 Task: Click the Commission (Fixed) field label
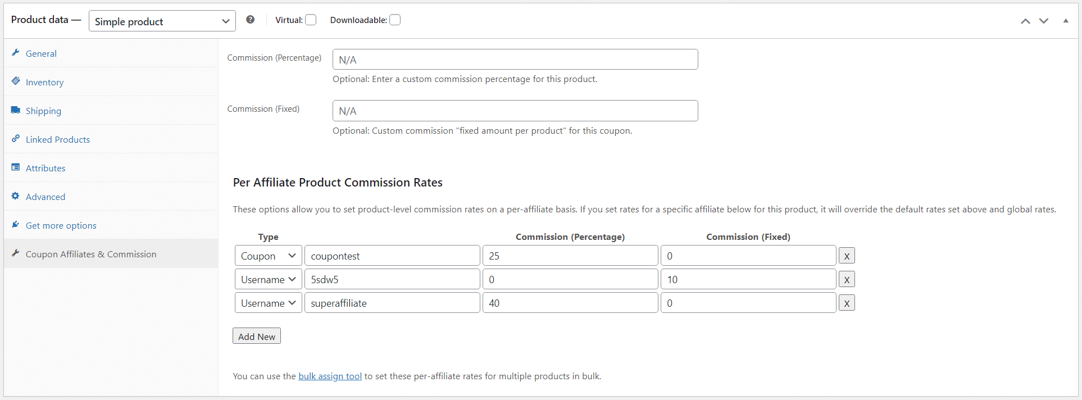pyautogui.click(x=263, y=109)
